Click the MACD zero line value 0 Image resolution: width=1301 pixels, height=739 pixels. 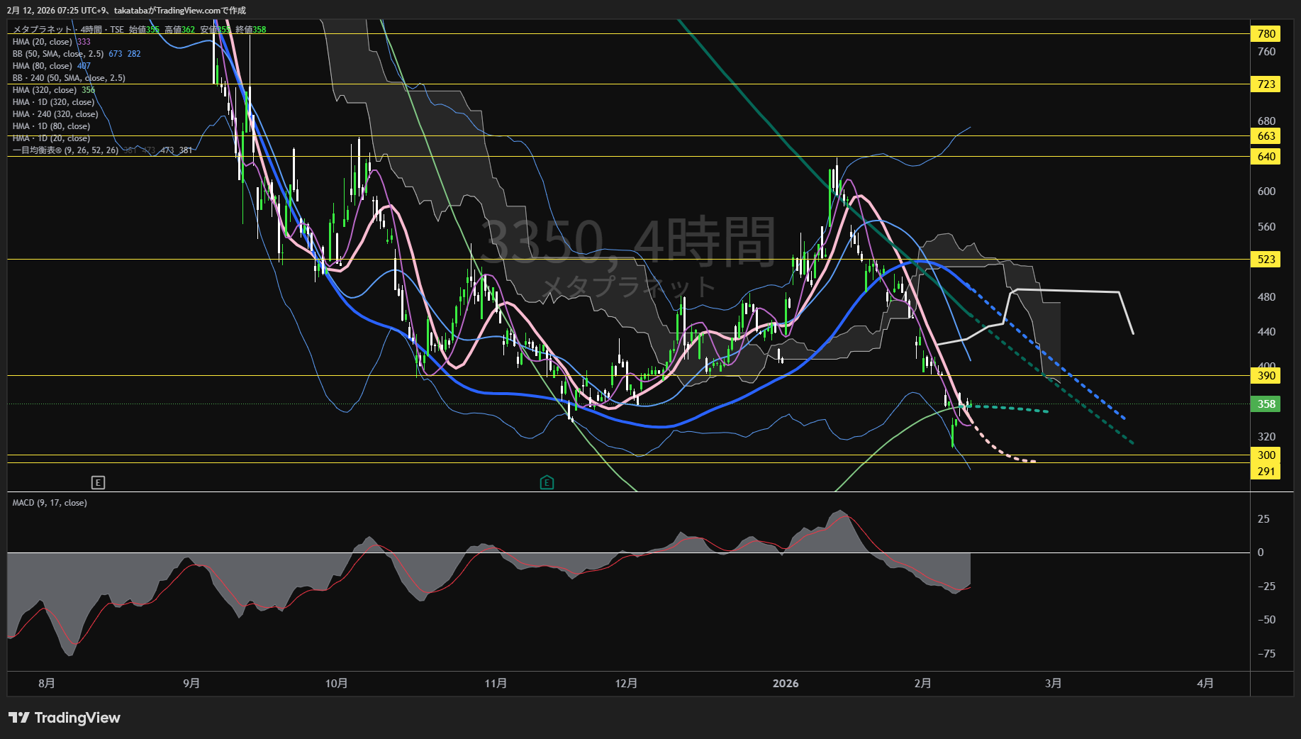[1260, 552]
